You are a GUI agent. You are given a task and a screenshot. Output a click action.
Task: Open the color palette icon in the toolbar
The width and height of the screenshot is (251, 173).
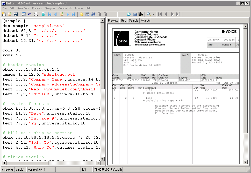(x=82, y=14)
